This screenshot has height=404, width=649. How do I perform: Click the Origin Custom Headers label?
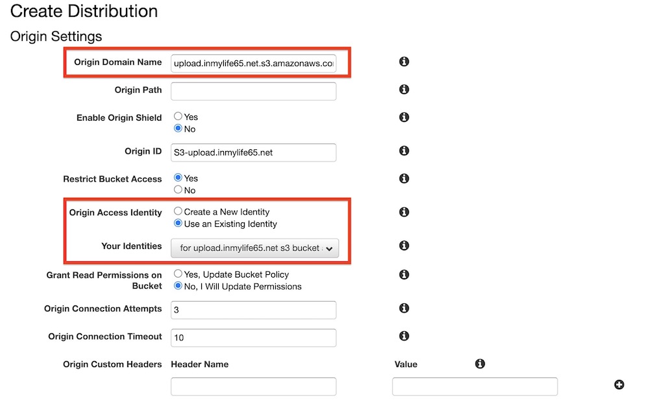pyautogui.click(x=112, y=364)
